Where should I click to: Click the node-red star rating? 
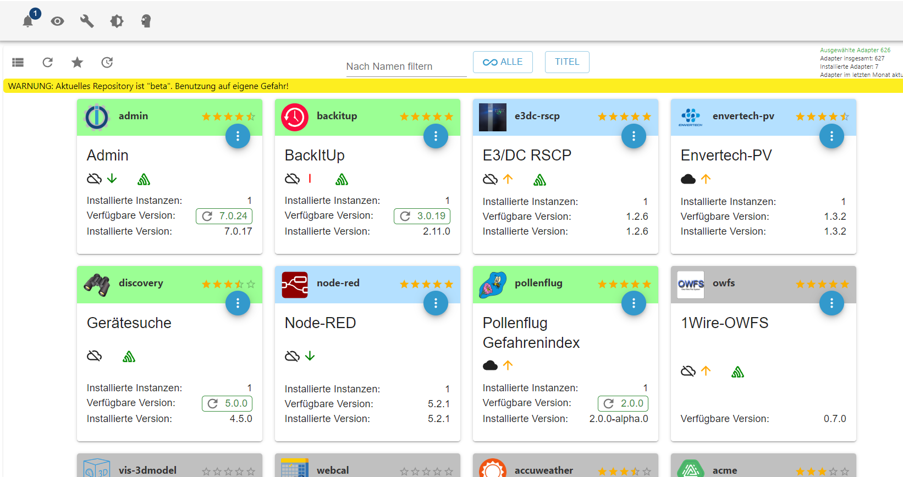click(x=426, y=284)
